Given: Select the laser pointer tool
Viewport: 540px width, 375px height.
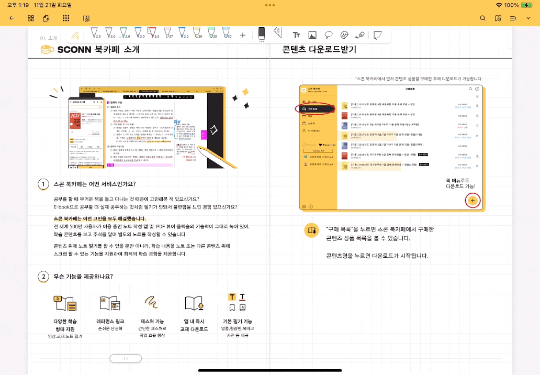Looking at the screenshot, I should click(359, 35).
